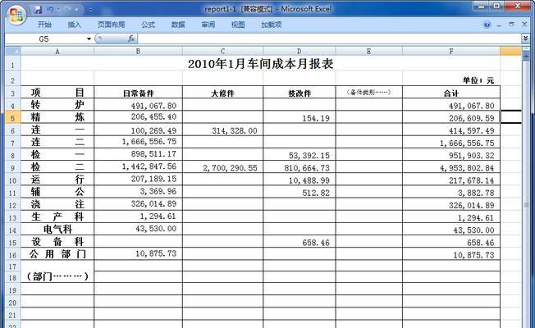Minimize the workbook window inside ribbon row
This screenshot has width=535, height=328.
pyautogui.click(x=499, y=25)
